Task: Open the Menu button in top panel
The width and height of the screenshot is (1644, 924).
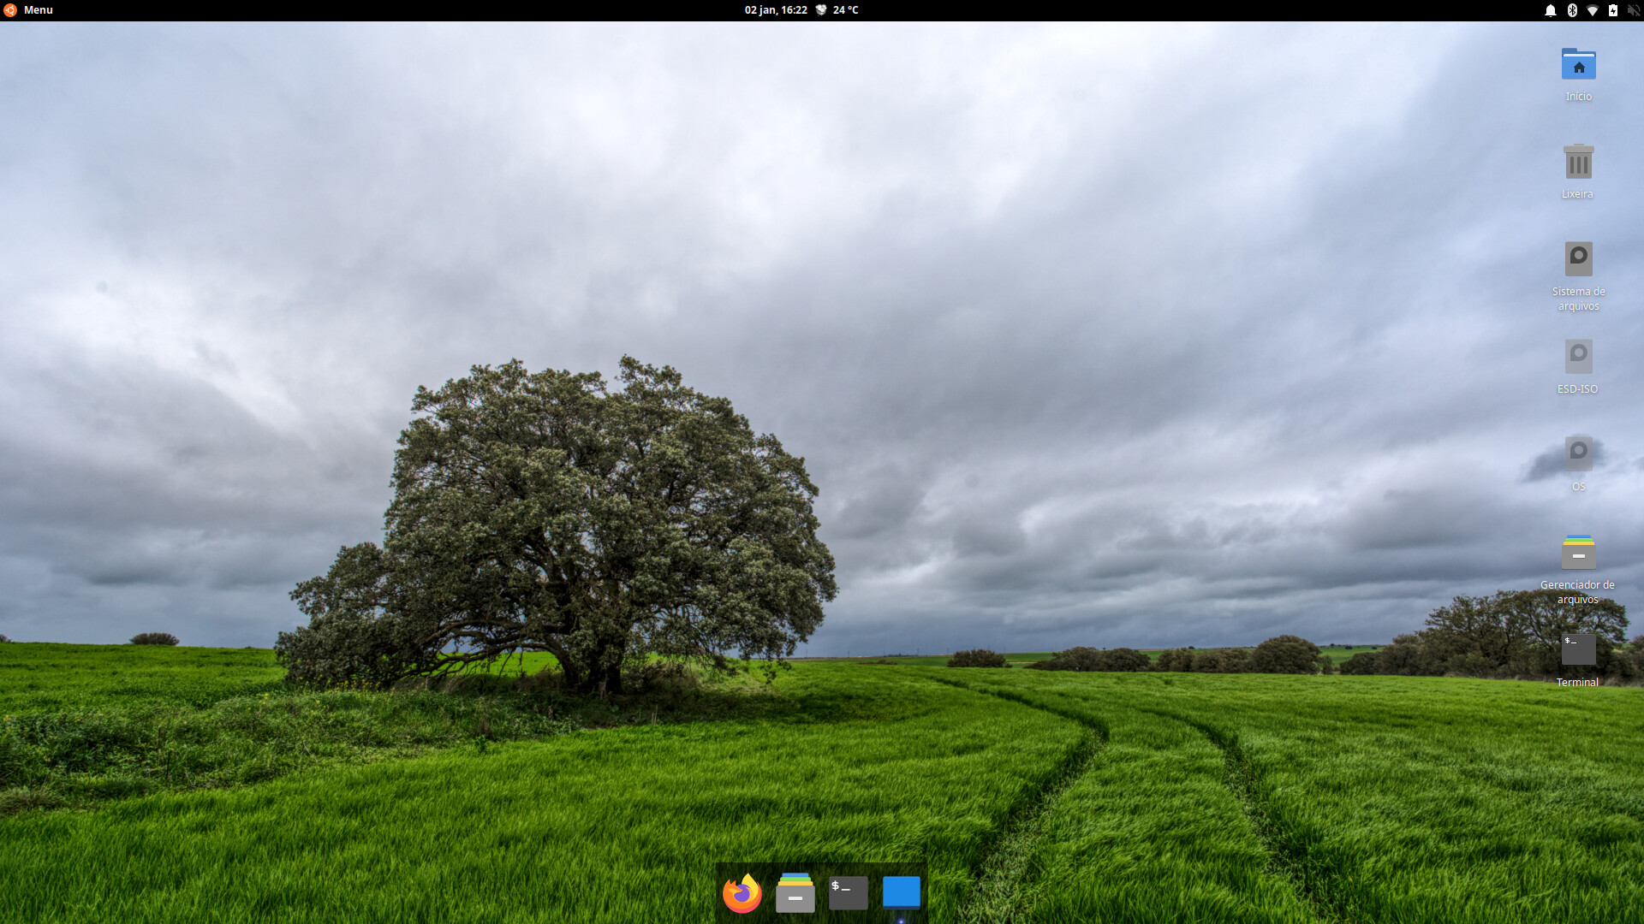Action: click(38, 10)
